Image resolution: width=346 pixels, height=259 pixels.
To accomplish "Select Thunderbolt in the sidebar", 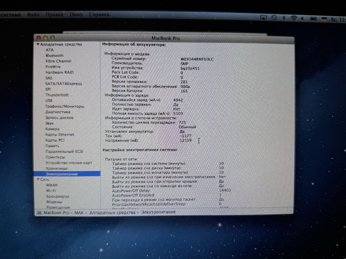I will 57,95.
